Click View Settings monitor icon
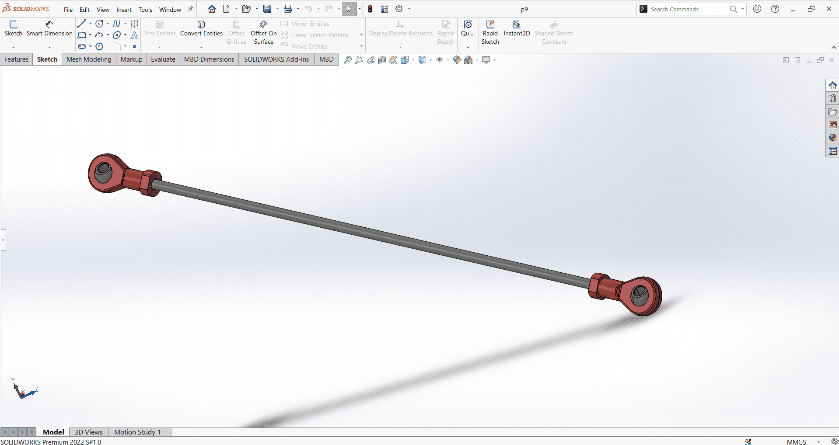This screenshot has width=839, height=445. [x=486, y=60]
